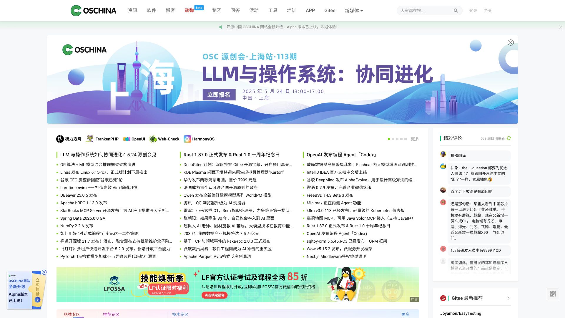Open headline Rust 1.87.0 正式发布 article
The height and width of the screenshot is (318, 565).
[x=231, y=155]
